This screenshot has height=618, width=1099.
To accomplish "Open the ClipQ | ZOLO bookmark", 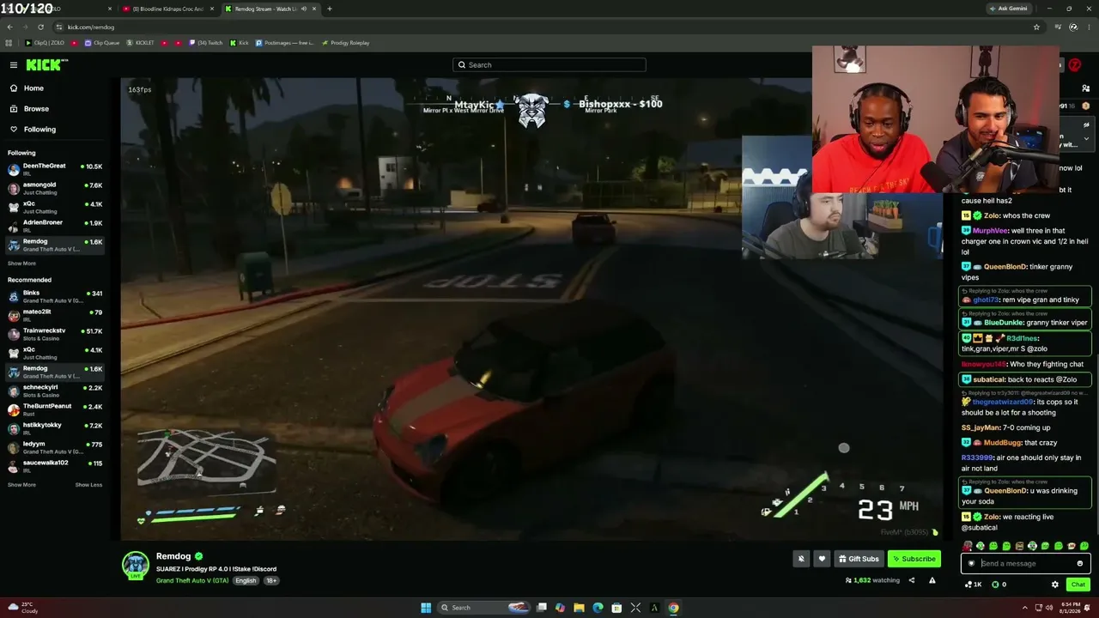I will [45, 43].
